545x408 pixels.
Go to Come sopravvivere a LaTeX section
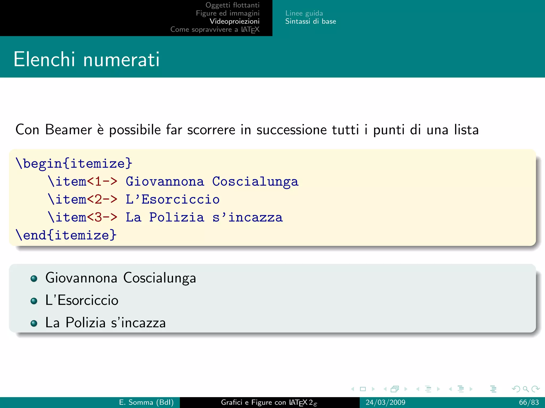[x=215, y=29]
